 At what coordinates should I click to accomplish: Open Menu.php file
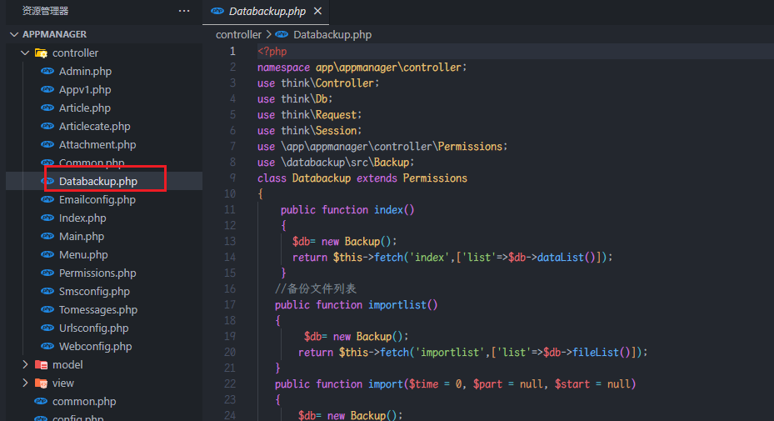click(83, 254)
